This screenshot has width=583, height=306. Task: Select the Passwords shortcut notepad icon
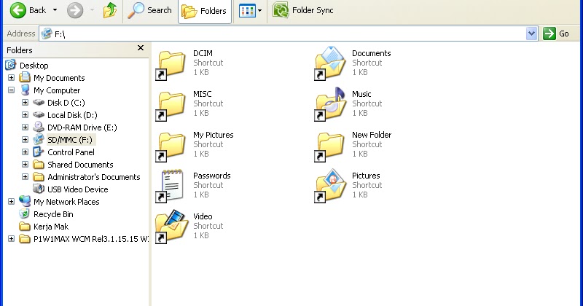[x=171, y=186]
